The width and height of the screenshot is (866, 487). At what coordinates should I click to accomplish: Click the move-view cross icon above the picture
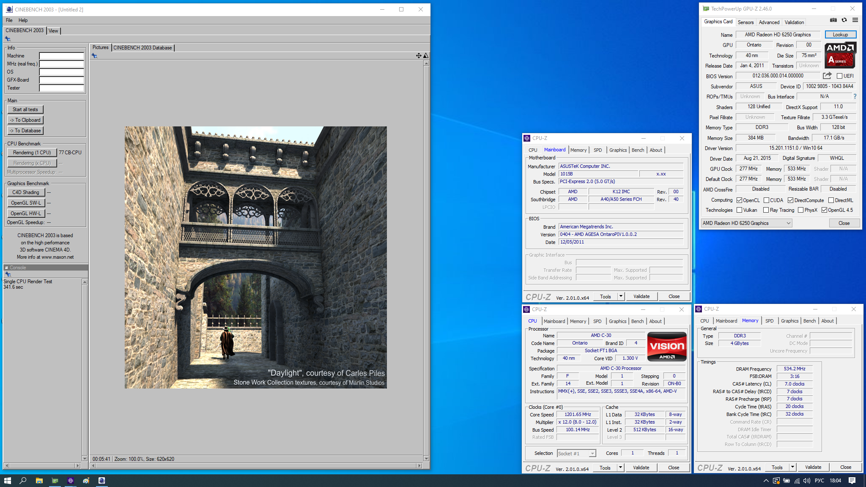[x=418, y=55]
